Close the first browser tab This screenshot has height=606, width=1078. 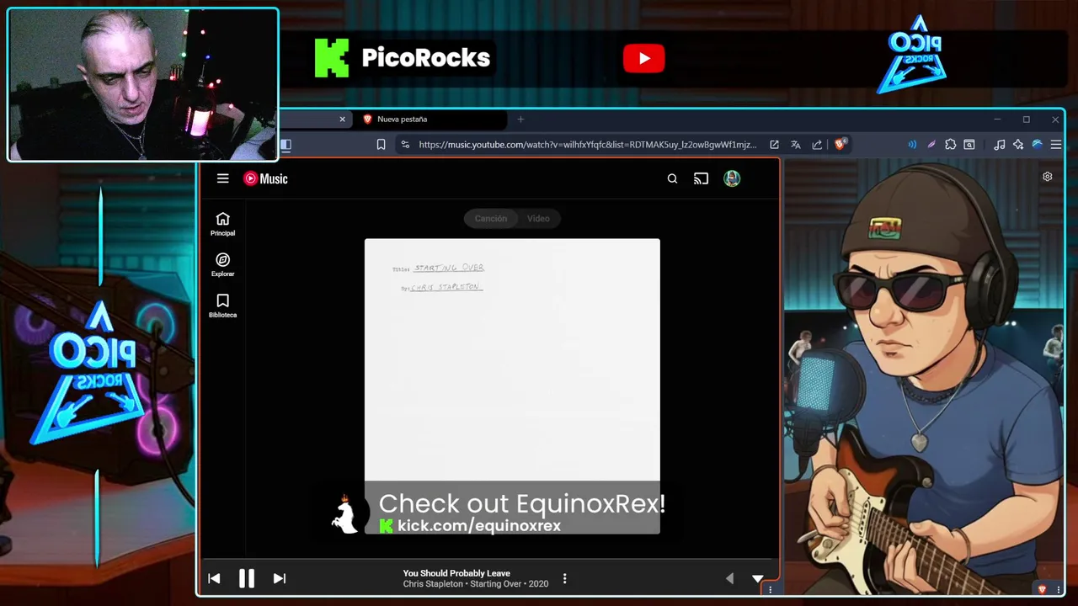coord(342,120)
